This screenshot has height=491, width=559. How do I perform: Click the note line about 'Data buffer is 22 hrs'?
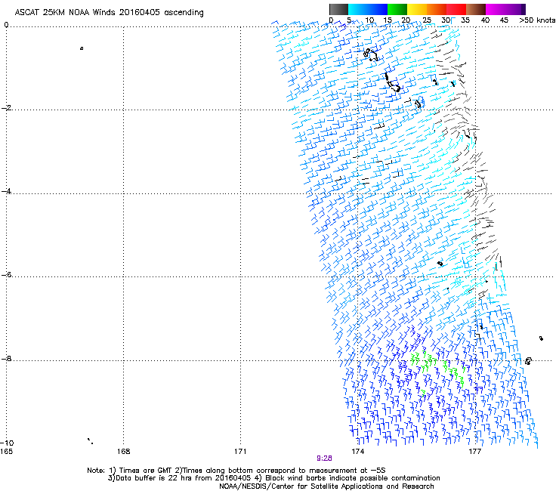coord(273,478)
